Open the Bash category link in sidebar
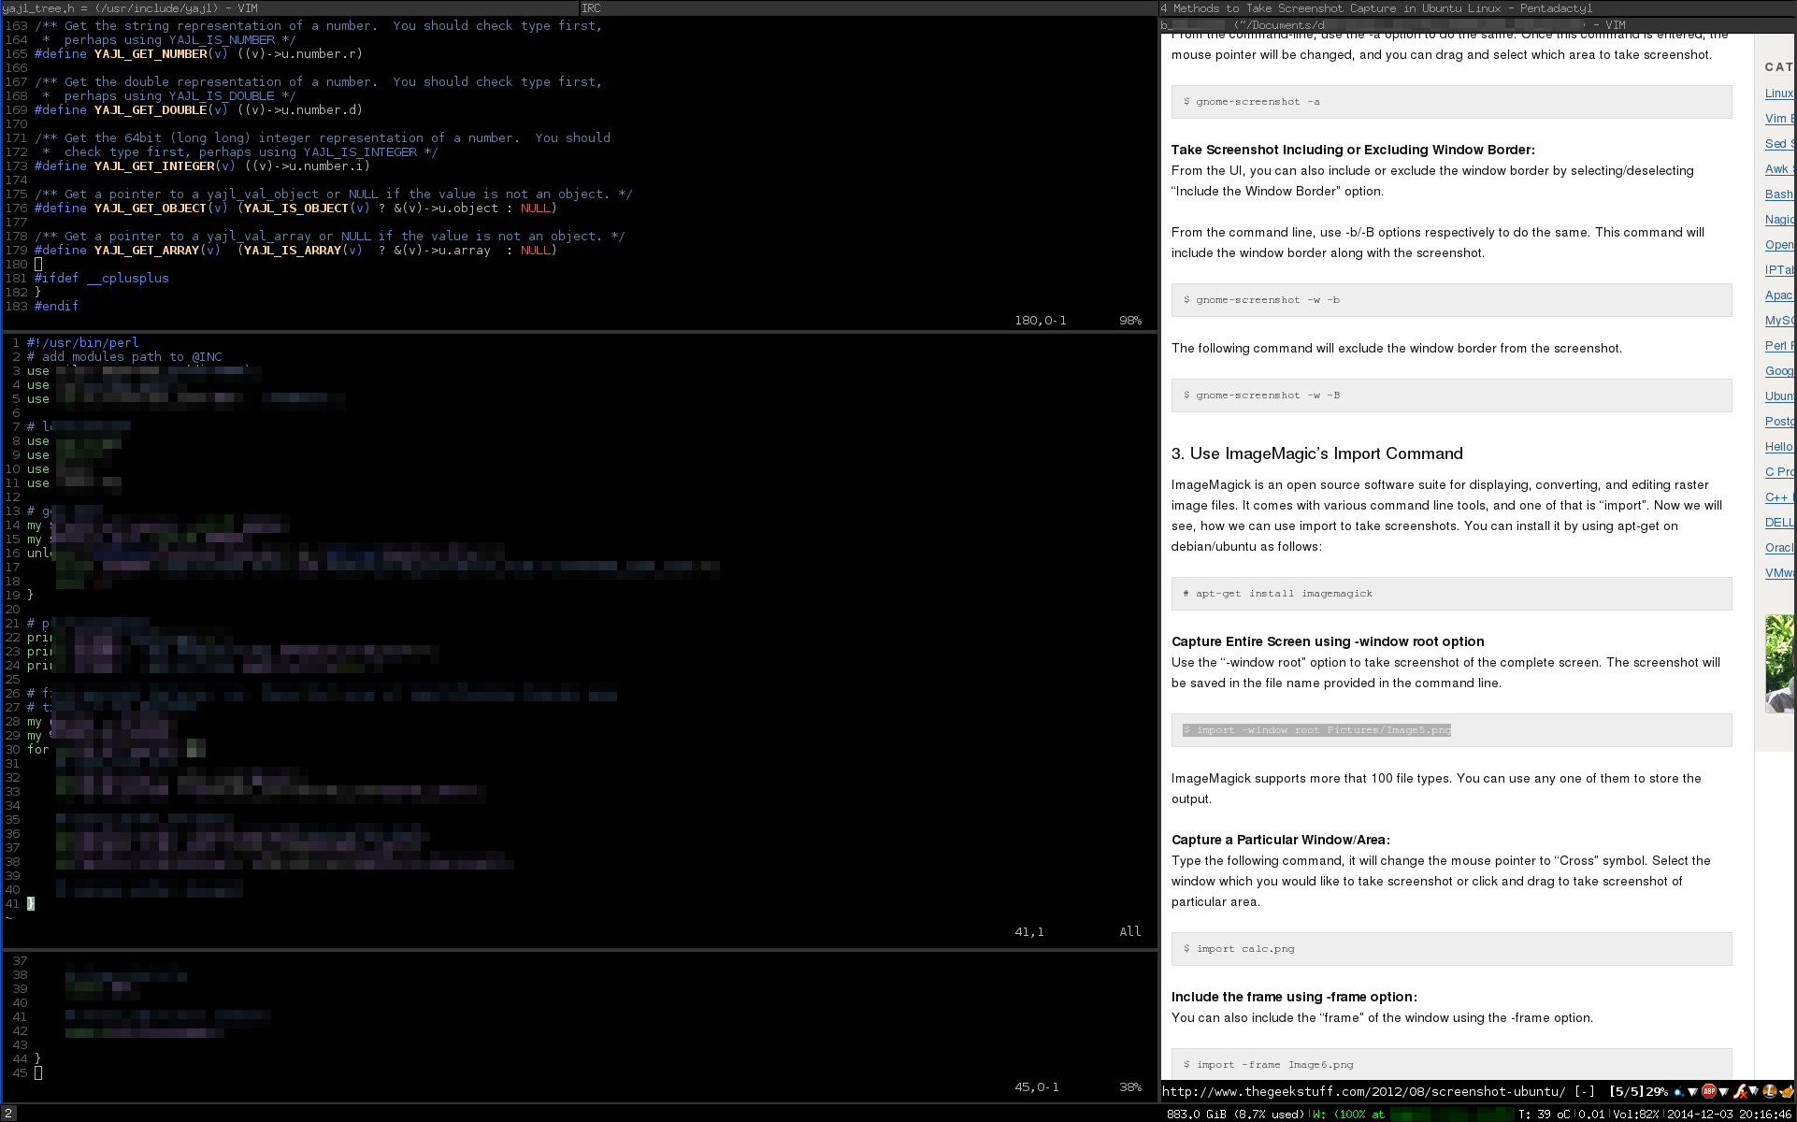Viewport: 1797px width, 1122px height. [x=1778, y=194]
